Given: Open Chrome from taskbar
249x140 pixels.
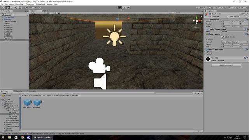Looking at the screenshot, I should [x=23, y=137].
